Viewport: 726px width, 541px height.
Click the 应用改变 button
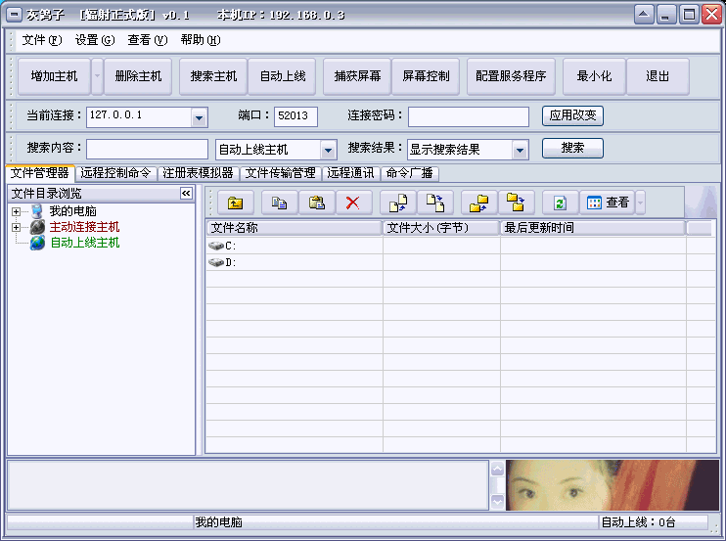click(x=572, y=115)
